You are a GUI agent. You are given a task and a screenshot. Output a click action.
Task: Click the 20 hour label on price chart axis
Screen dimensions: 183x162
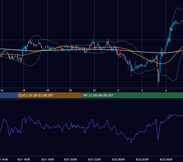tap(71, 90)
